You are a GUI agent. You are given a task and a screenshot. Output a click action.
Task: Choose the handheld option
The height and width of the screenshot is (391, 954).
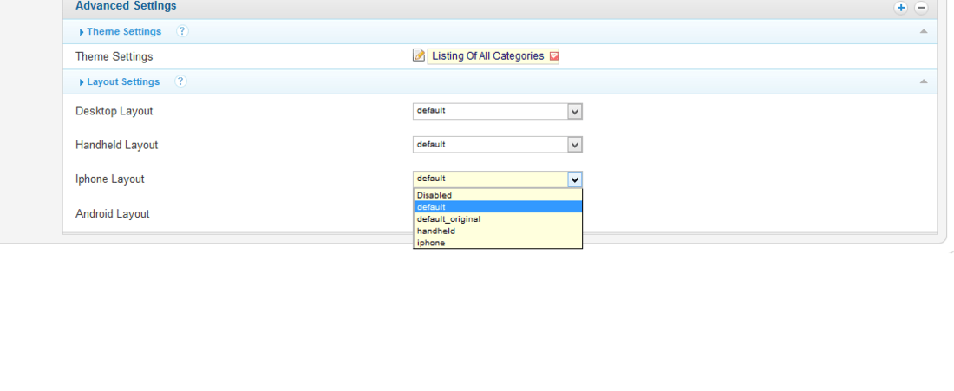point(498,231)
